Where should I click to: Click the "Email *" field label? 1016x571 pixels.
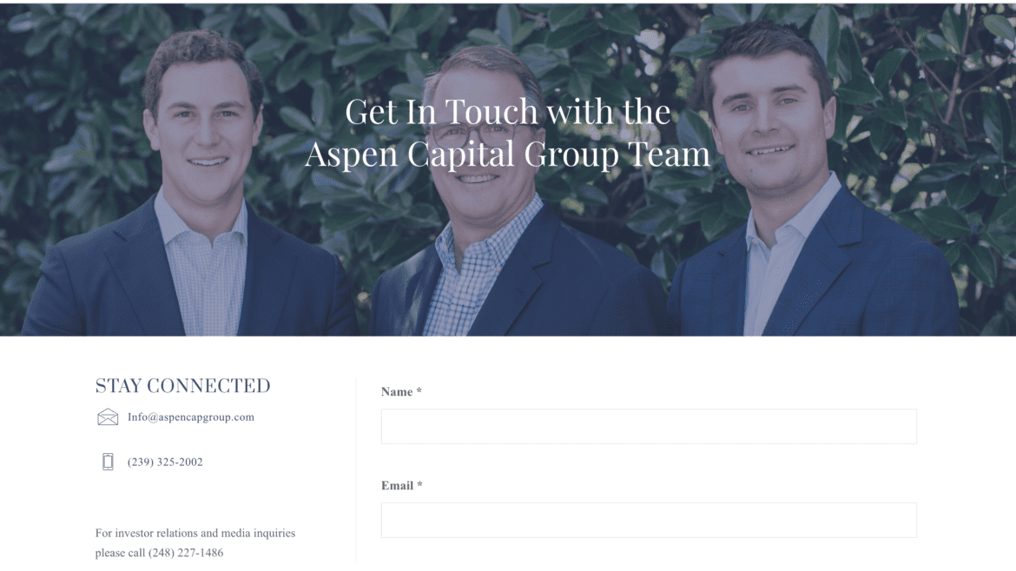pyautogui.click(x=402, y=486)
